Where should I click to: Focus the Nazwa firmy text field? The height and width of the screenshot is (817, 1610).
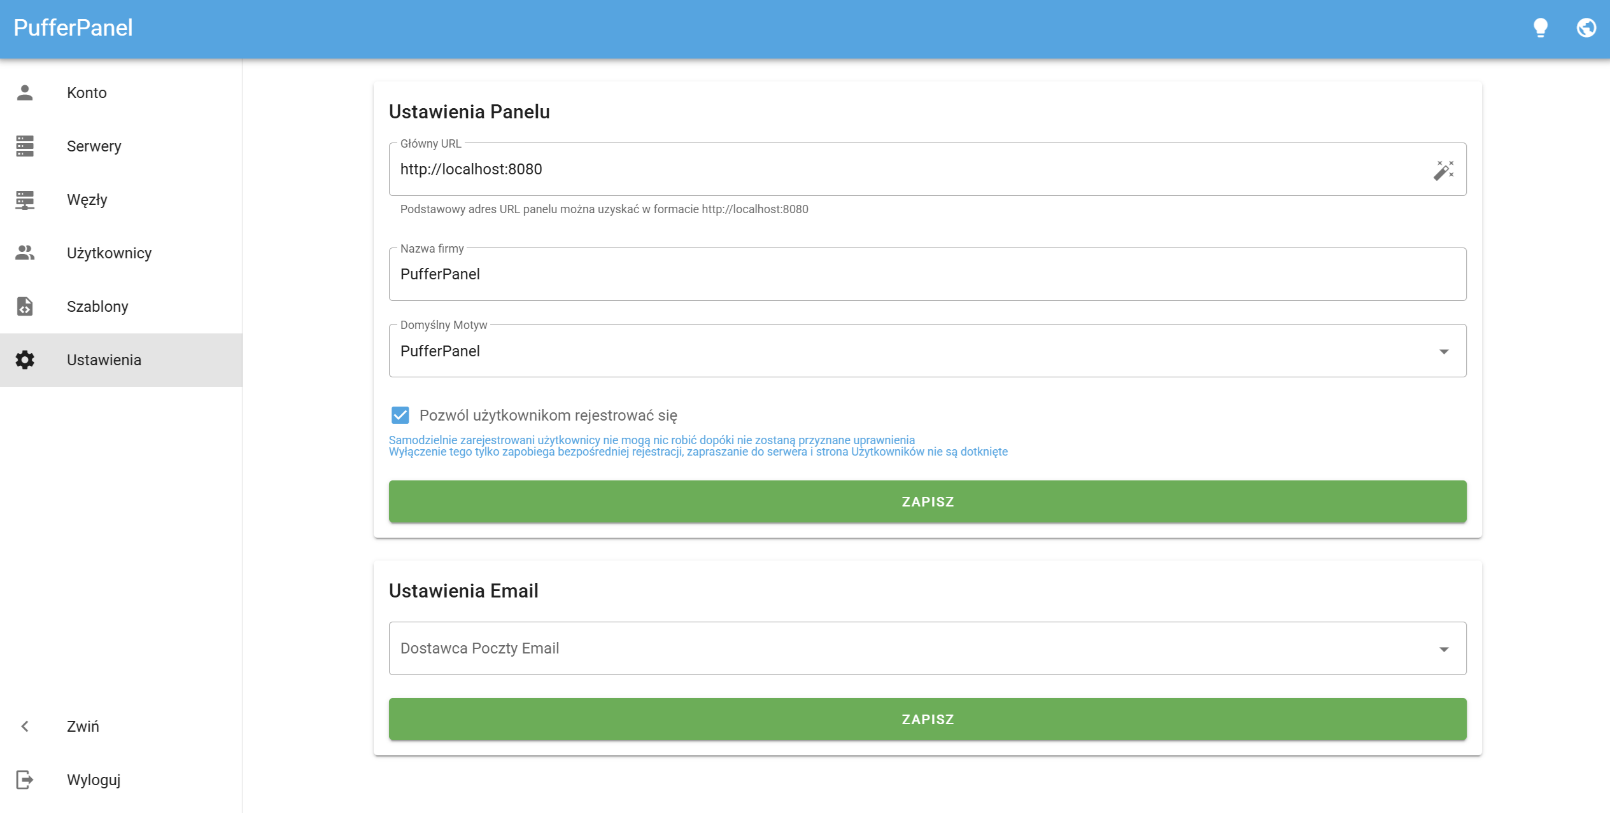click(927, 274)
